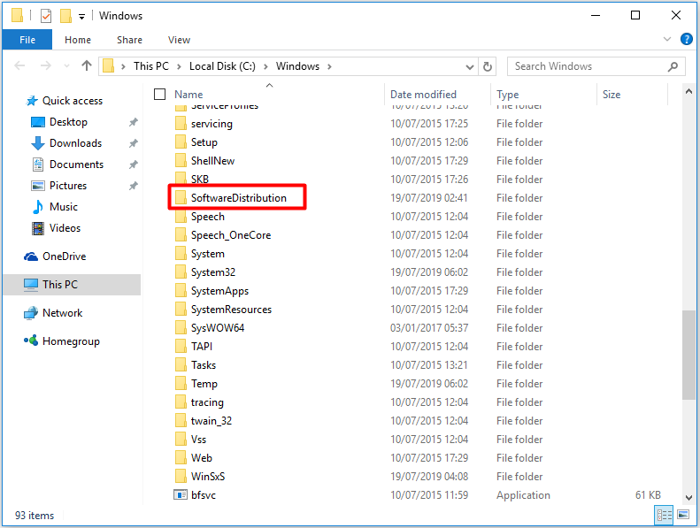Select the bfsvc application icon

(181, 494)
